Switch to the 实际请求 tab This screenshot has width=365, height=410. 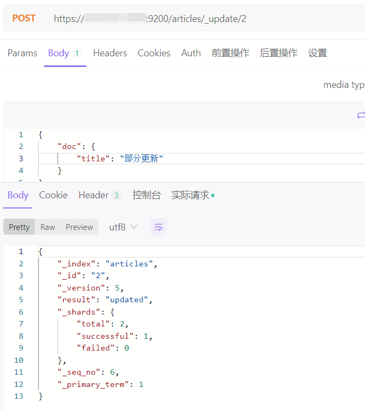(192, 195)
